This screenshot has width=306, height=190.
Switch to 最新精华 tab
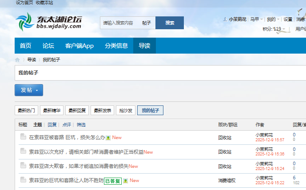point(52,110)
